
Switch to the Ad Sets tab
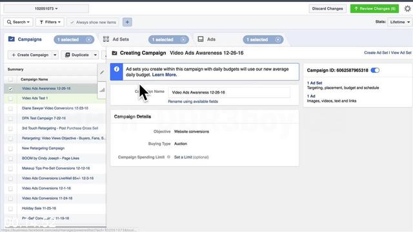click(121, 39)
